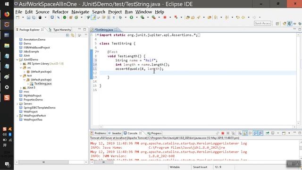Click the Collapse All icon in Package Explorer
302x170 pixels.
(67, 35)
